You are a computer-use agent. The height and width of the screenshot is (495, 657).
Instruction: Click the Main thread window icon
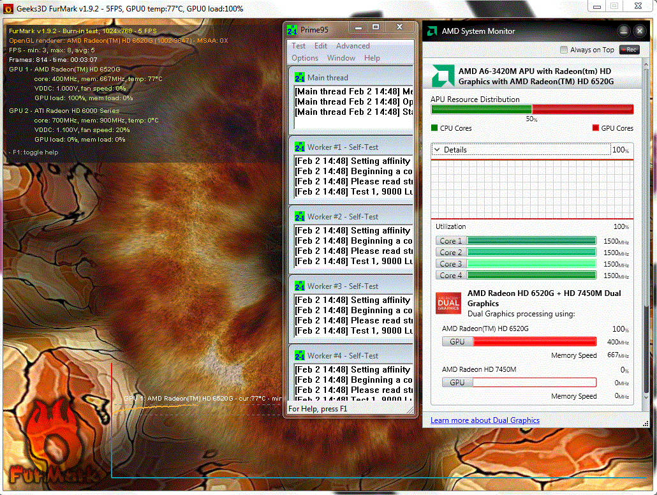click(x=300, y=78)
